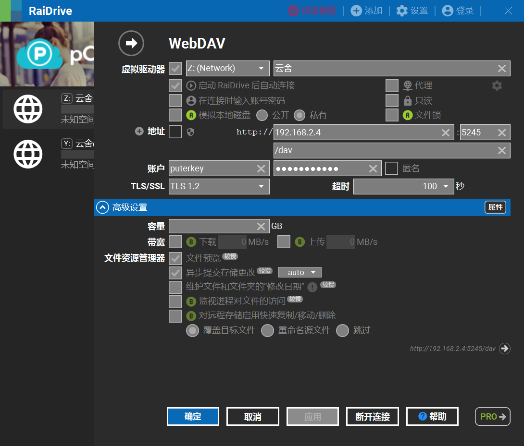Open 设置 settings in title bar

pyautogui.click(x=412, y=11)
